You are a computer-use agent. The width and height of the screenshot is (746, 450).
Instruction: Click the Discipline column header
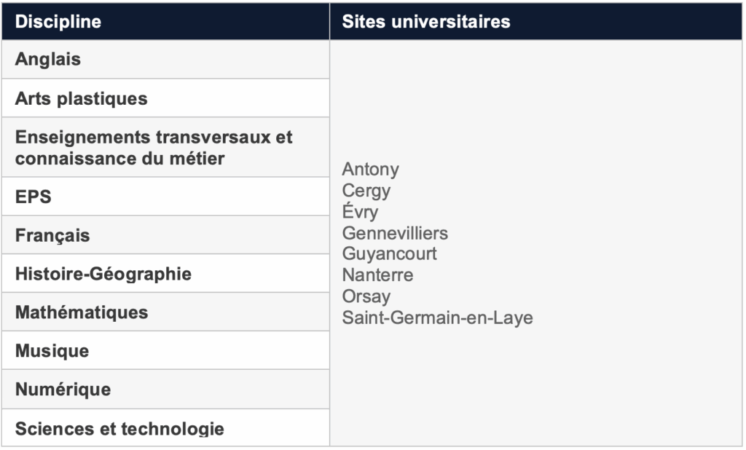58,22
